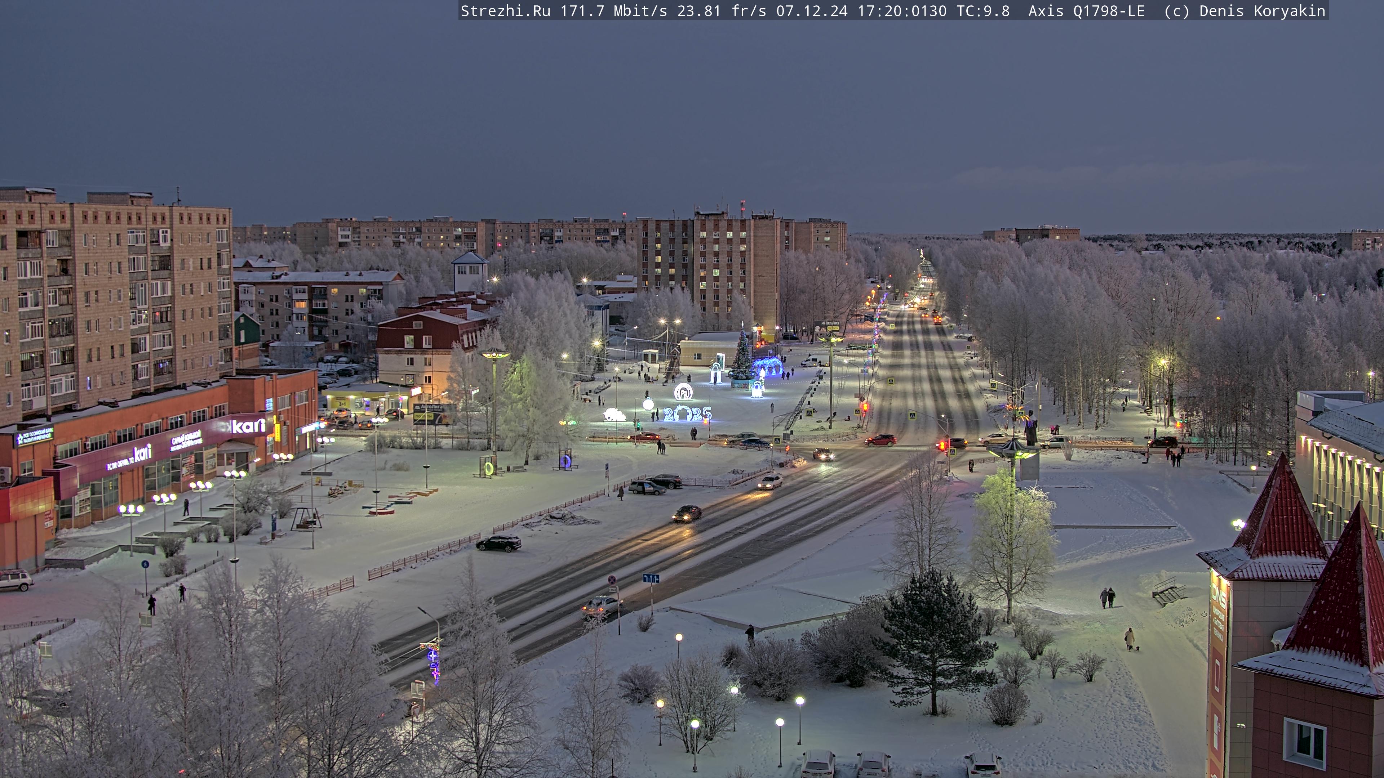
Task: Click the large white "kari" store sign
Action: [248, 426]
